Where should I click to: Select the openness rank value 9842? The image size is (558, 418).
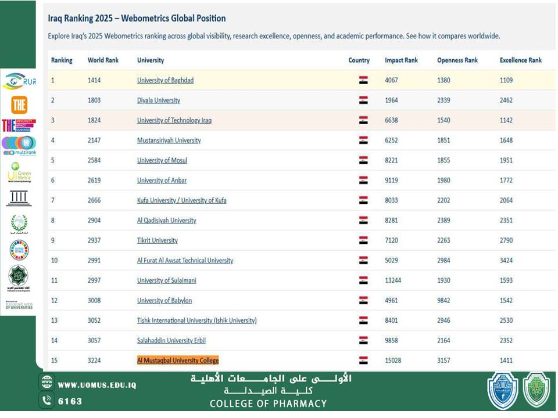[443, 300]
